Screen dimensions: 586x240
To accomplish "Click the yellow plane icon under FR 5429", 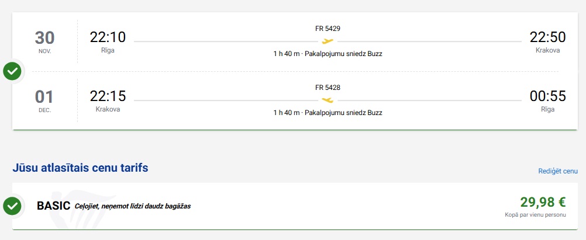I will tap(328, 41).
